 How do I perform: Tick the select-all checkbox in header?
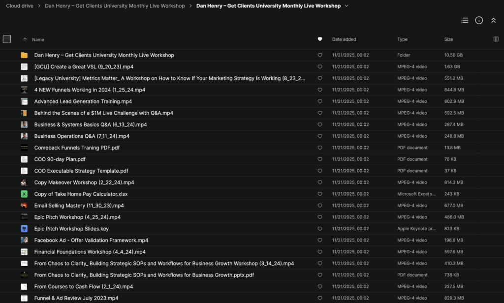pos(7,39)
